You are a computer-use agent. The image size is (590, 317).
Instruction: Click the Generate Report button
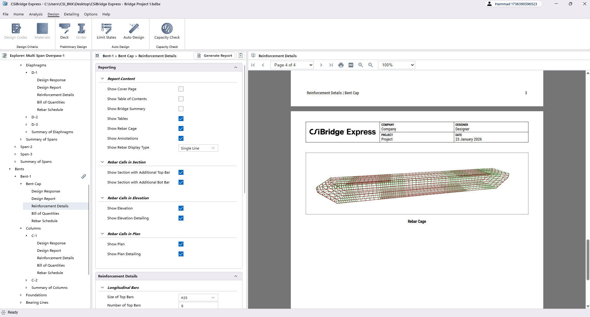point(215,56)
